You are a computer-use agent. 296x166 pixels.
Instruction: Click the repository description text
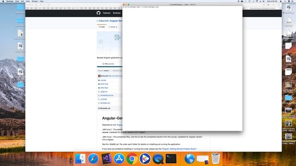point(110,58)
